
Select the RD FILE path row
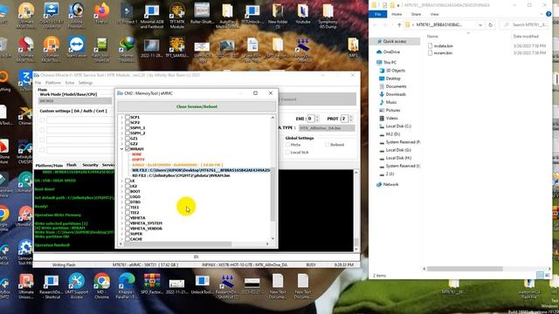point(181,175)
